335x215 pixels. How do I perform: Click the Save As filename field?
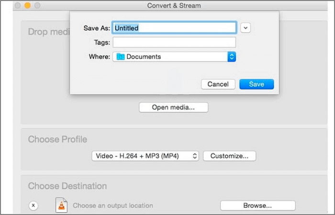174,28
